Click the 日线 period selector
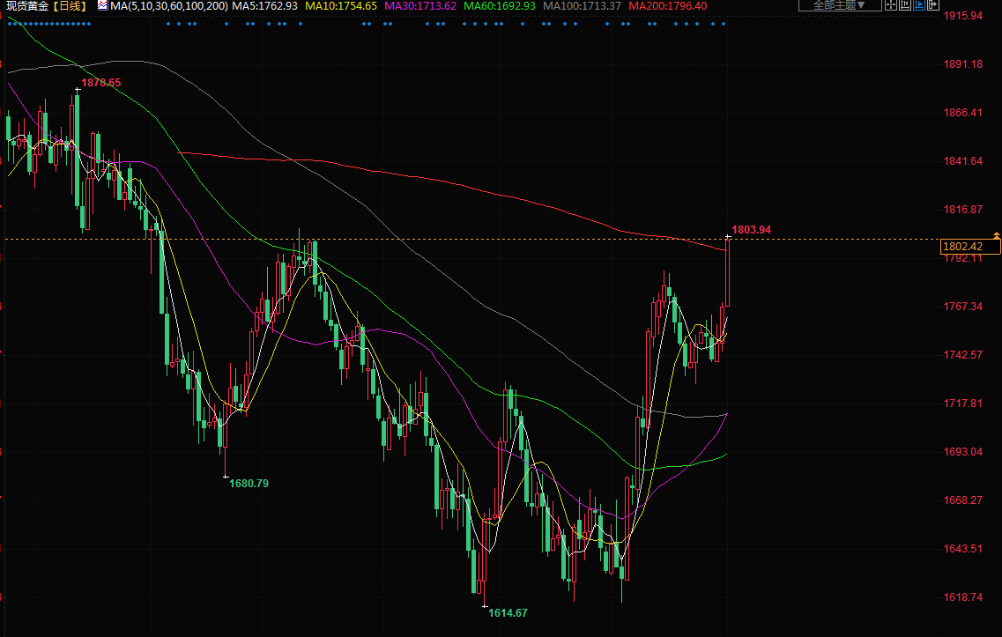The image size is (1002, 637). point(71,6)
